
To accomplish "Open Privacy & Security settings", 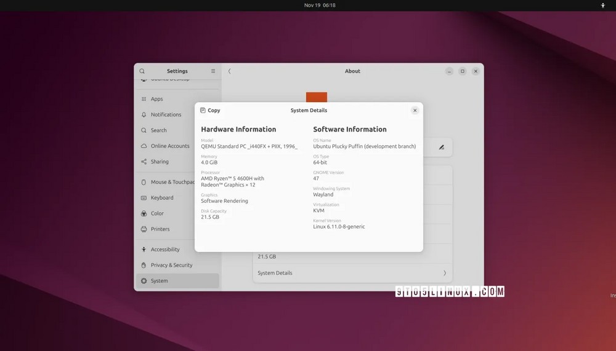I will coord(177,265).
